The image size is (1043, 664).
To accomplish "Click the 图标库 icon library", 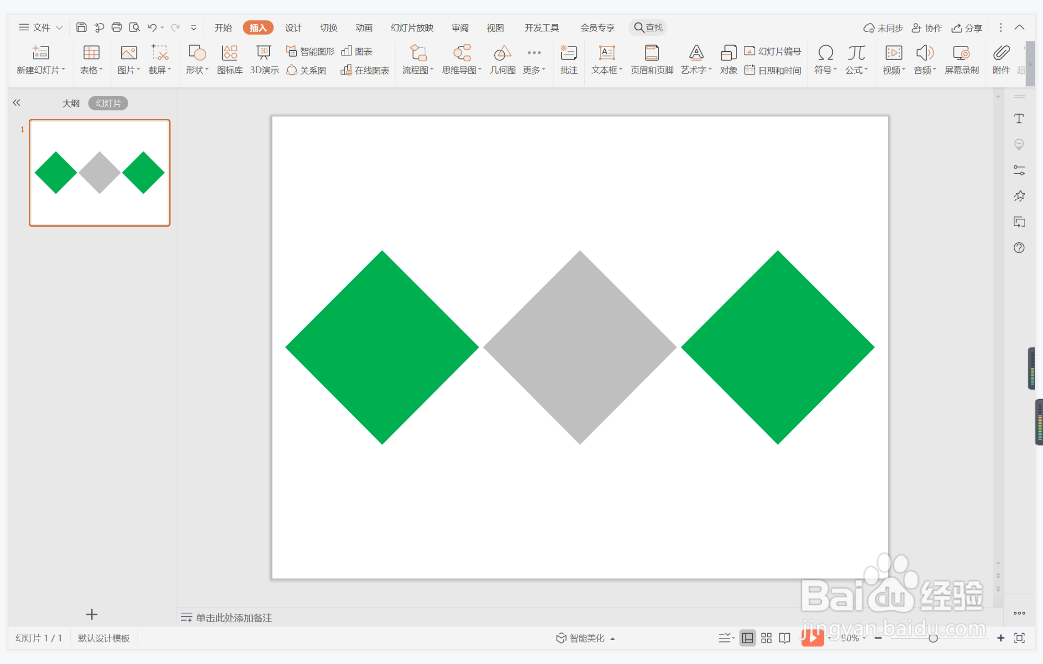I will click(230, 59).
